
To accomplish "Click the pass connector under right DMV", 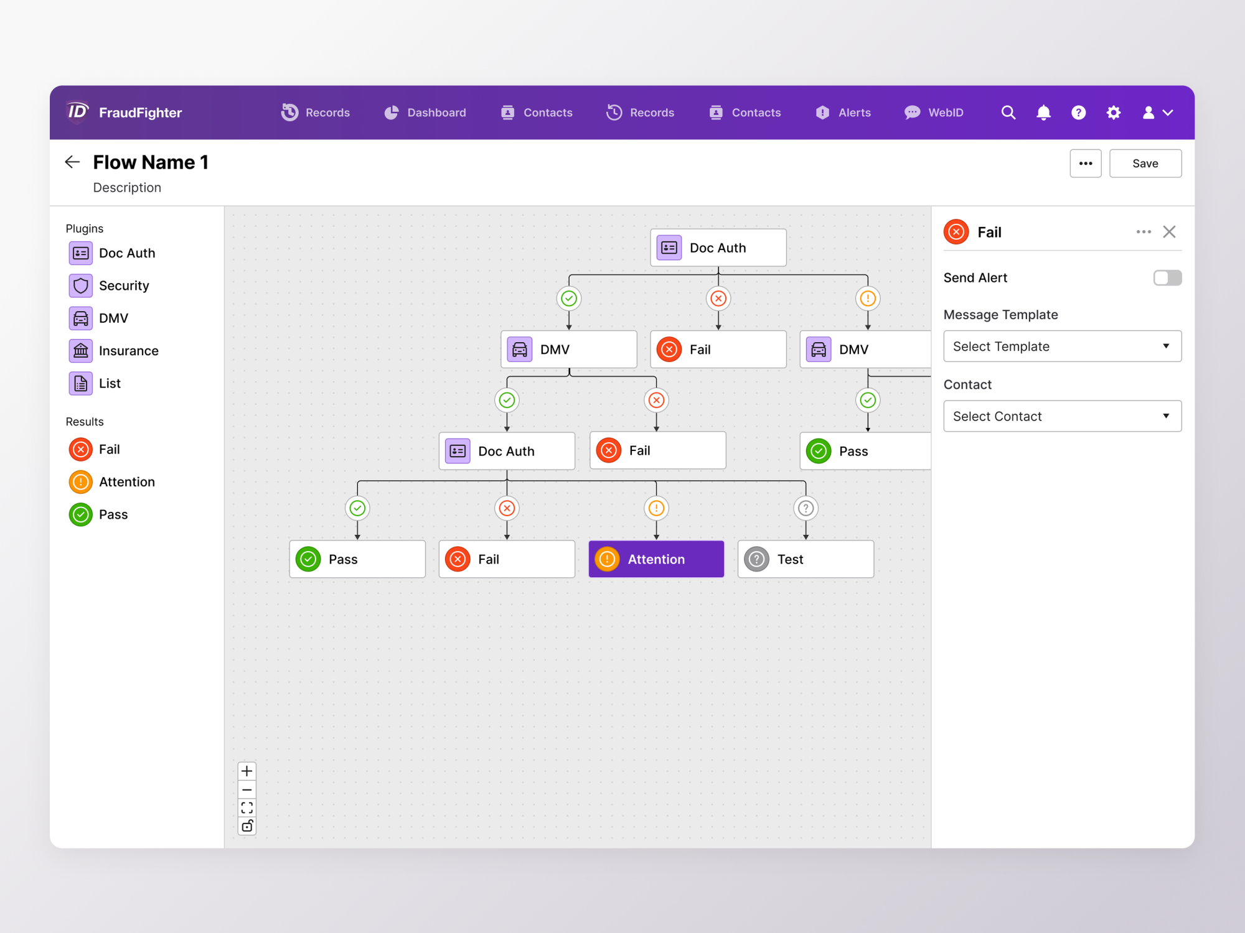I will [x=868, y=400].
